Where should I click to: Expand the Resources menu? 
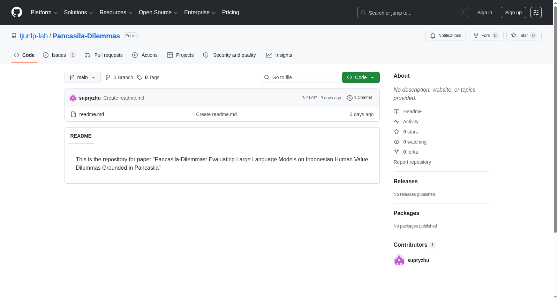pos(116,13)
